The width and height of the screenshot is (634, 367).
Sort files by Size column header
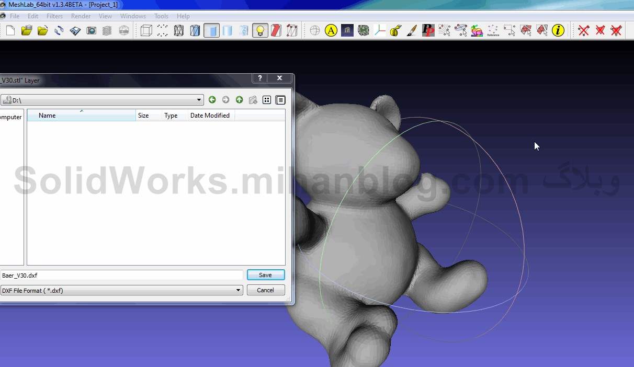click(x=149, y=116)
